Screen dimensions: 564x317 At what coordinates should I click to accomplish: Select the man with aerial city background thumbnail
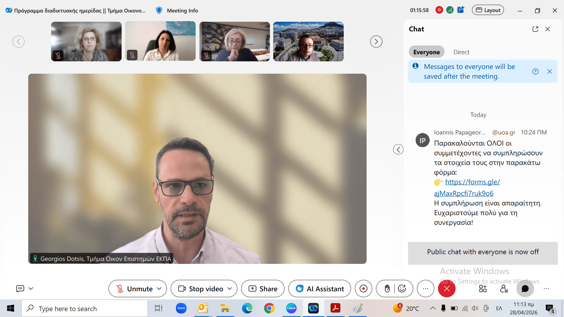(308, 41)
